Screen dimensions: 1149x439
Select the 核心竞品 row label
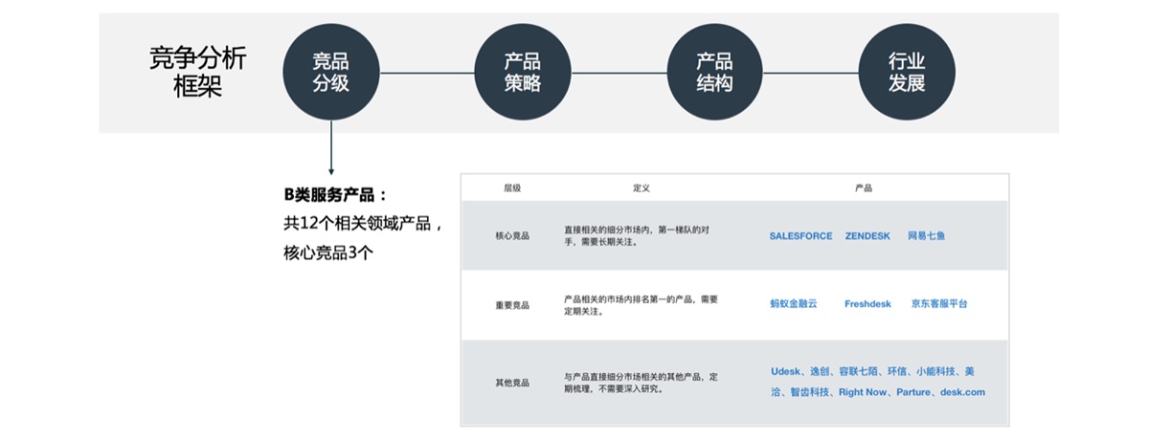[x=512, y=235]
